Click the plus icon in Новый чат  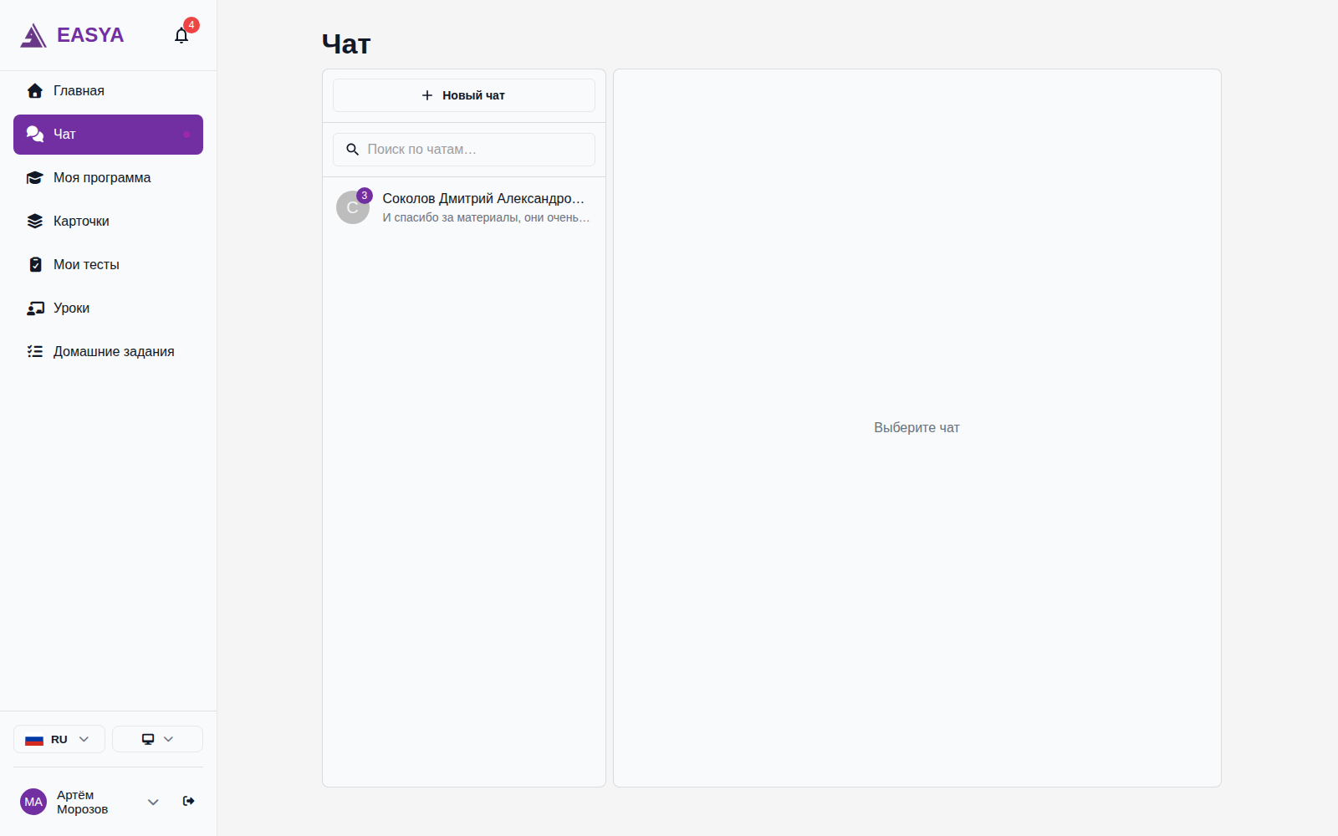pos(427,95)
